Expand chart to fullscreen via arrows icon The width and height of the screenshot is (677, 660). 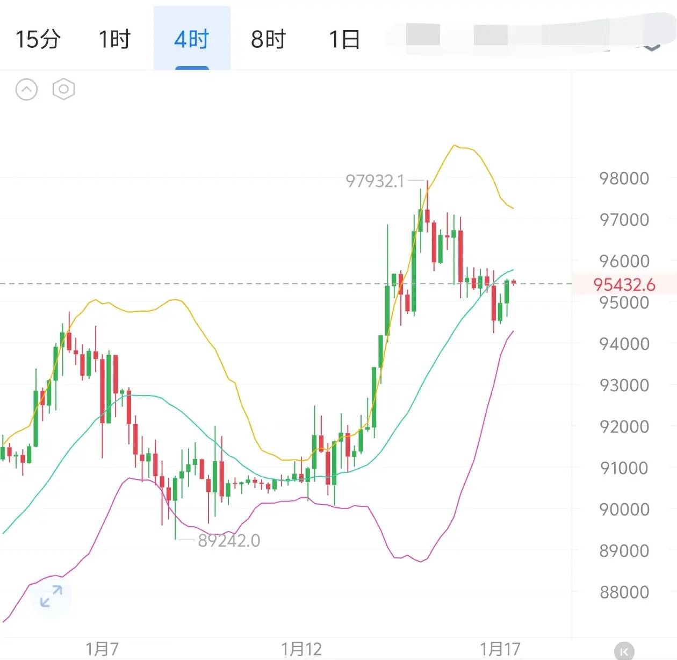click(x=52, y=597)
